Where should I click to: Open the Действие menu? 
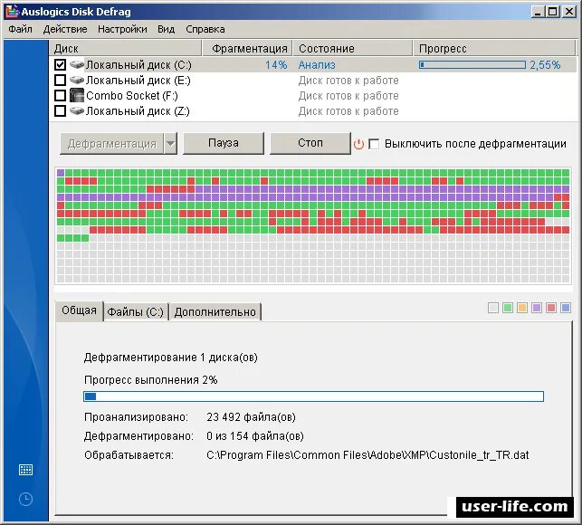(65, 29)
